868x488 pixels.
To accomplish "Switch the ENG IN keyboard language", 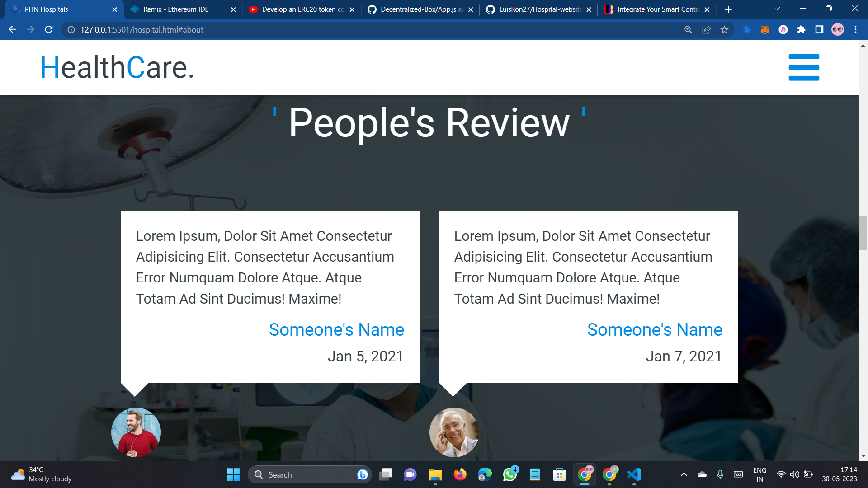I will pos(759,474).
